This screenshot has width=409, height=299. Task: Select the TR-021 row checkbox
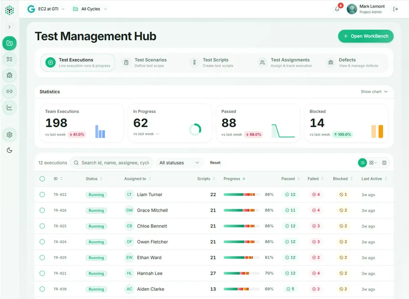[42, 273]
